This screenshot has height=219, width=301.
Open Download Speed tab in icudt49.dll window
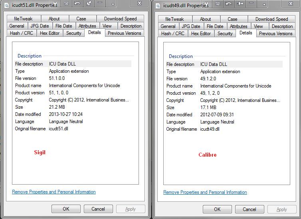(271, 19)
